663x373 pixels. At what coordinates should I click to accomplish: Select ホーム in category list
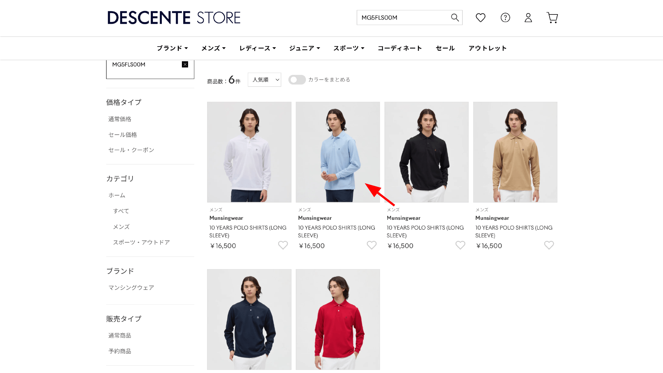click(x=117, y=195)
